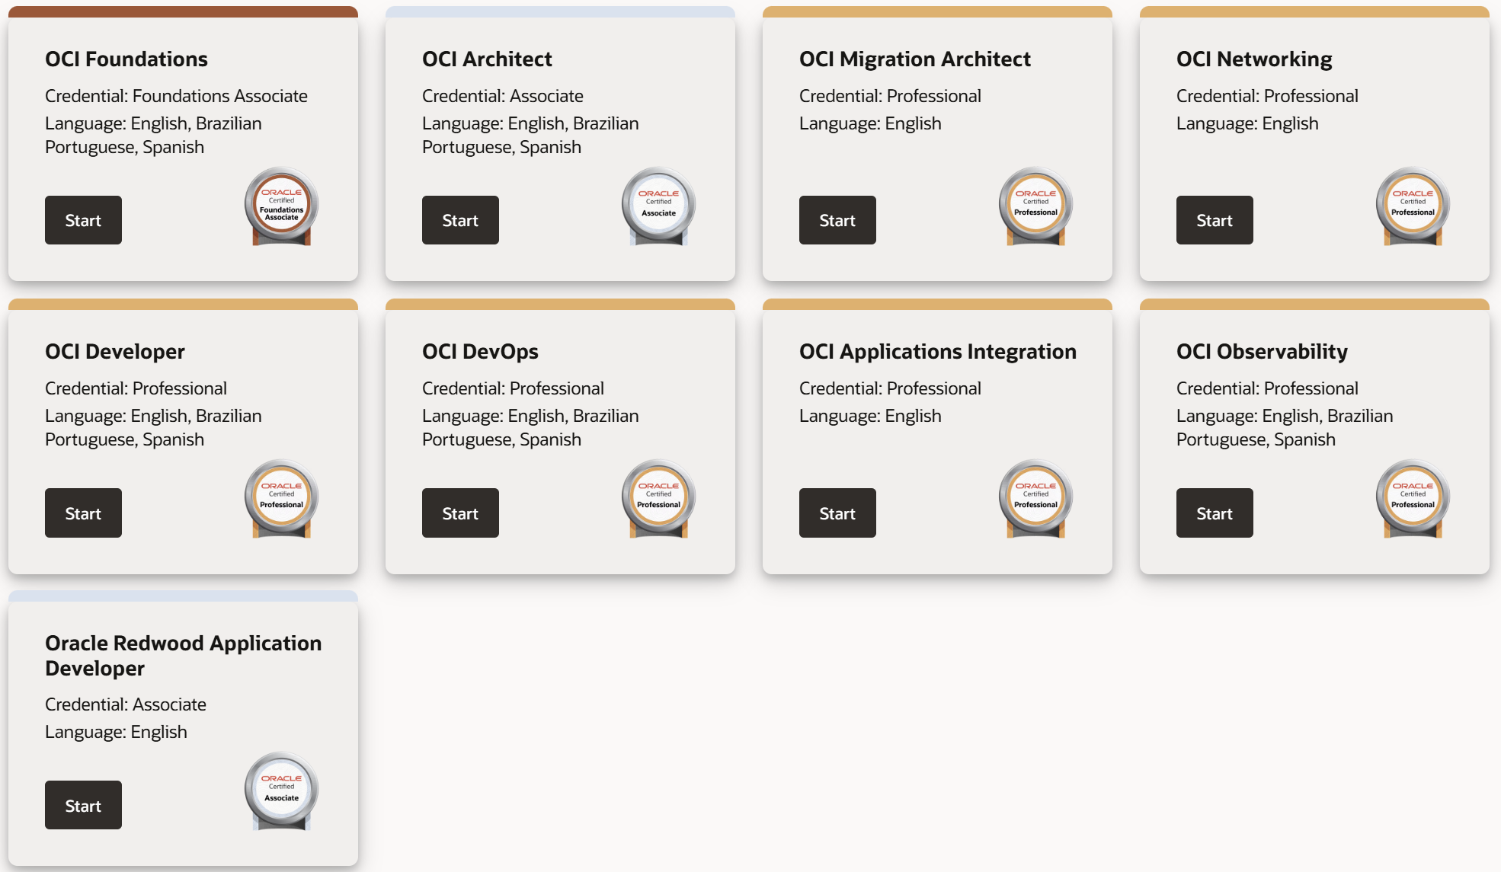The image size is (1501, 872).
Task: Begin the OCI Developer path
Action: [x=83, y=513]
